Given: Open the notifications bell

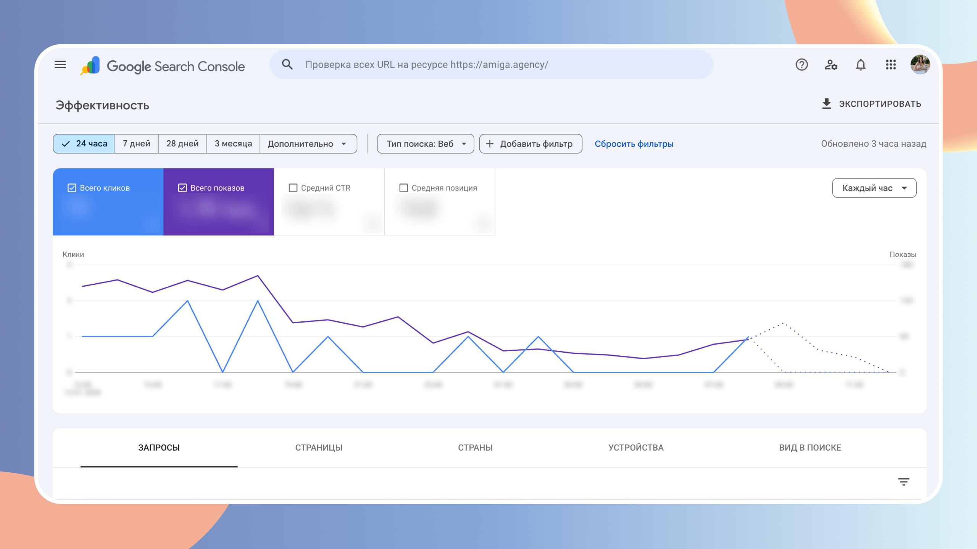Looking at the screenshot, I should point(861,65).
